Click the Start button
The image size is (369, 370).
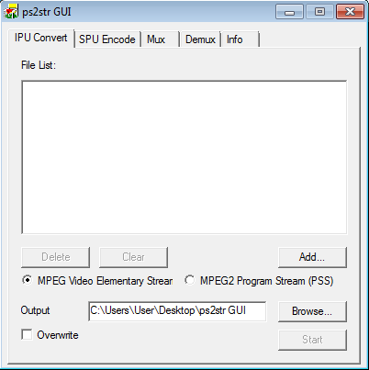click(x=312, y=340)
